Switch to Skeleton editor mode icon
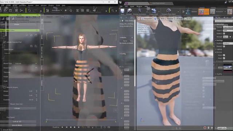 [188, 12]
